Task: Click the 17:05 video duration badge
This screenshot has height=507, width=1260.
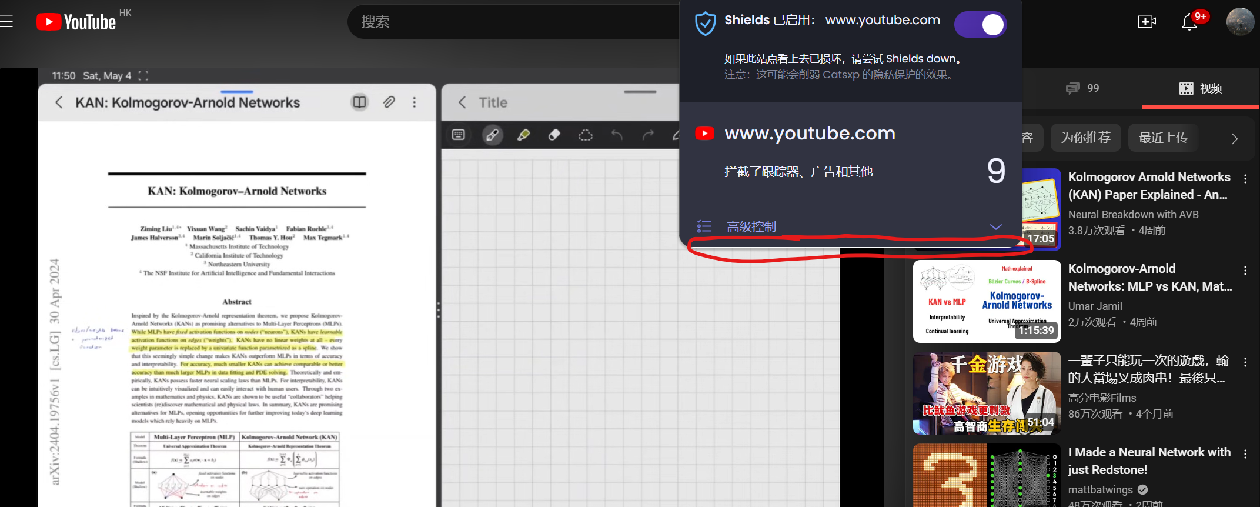Action: pos(1041,239)
